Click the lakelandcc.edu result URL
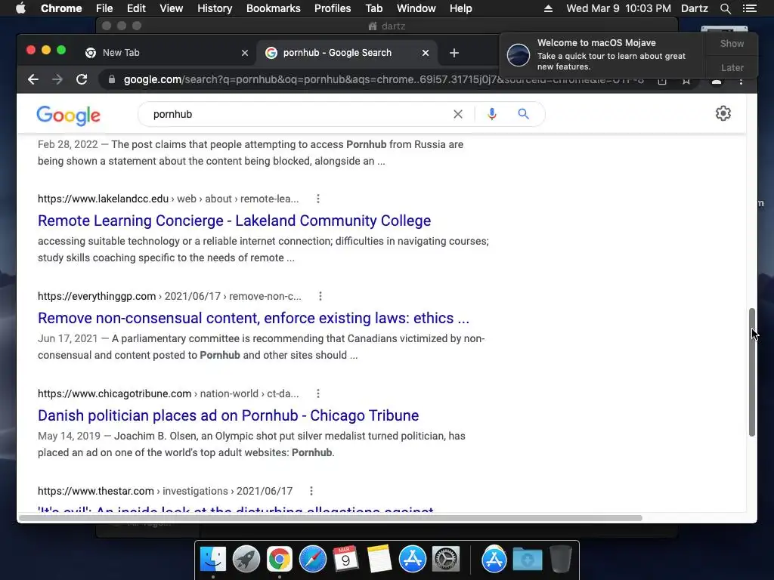 [x=169, y=199]
